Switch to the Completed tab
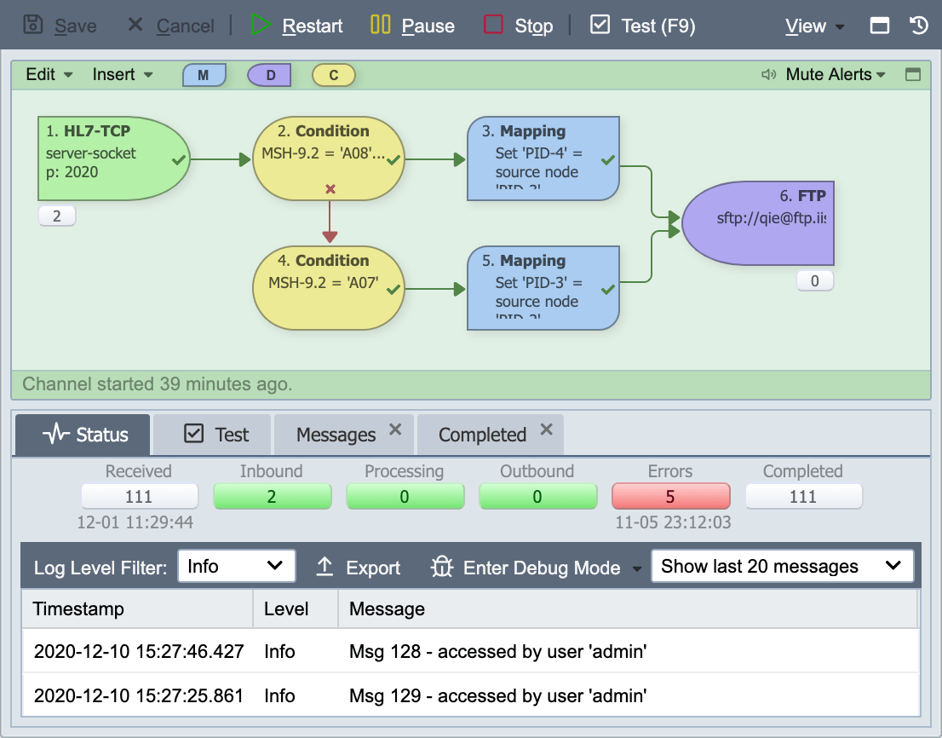The width and height of the screenshot is (942, 738). tap(482, 435)
